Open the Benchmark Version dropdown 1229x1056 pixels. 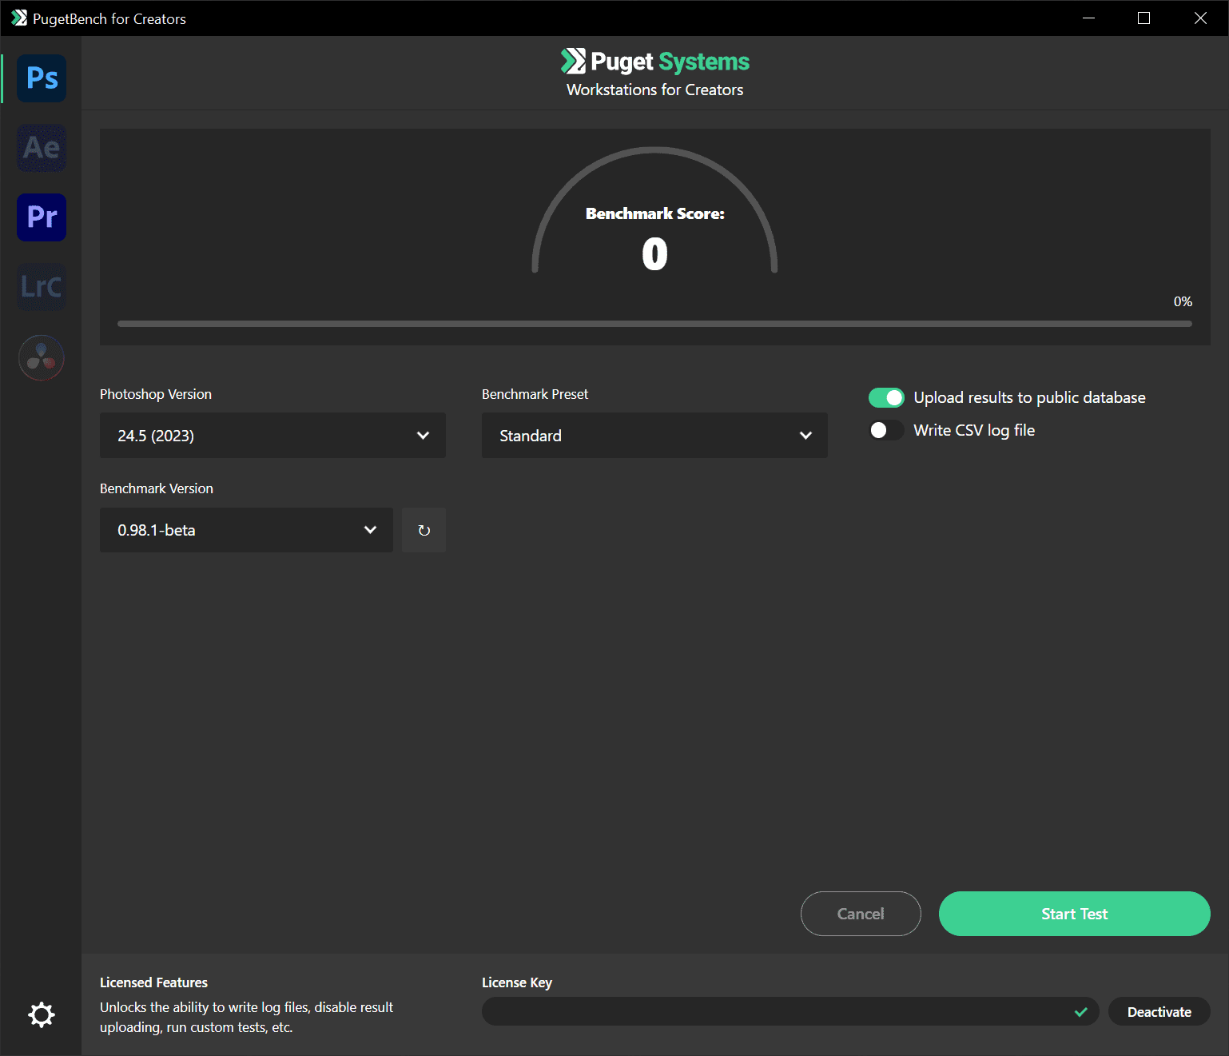[x=246, y=530]
